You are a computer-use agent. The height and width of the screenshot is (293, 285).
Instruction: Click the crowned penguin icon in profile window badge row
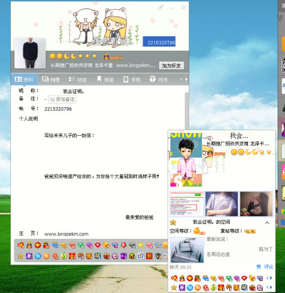coord(29,245)
